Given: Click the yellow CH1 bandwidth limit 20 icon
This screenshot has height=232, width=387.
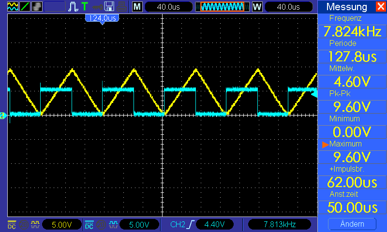Looking at the screenshot, I should 24,225.
